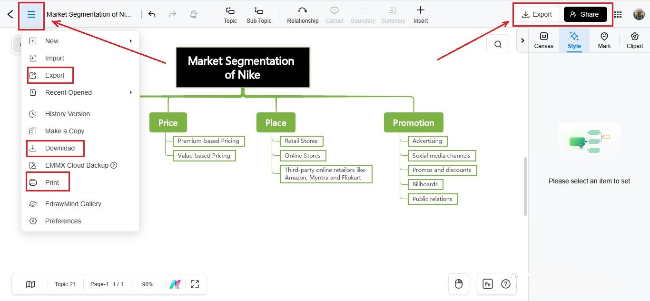
Task: Open the Page-1 page selector
Action: [x=107, y=284]
